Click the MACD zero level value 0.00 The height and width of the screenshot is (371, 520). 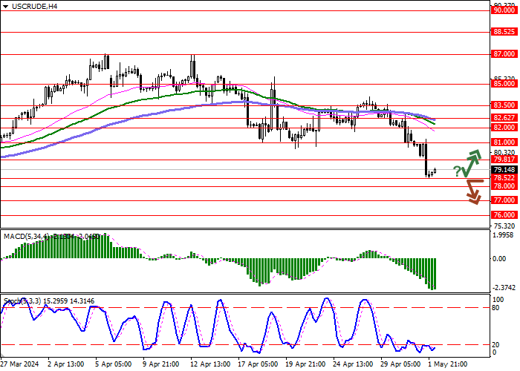click(499, 259)
